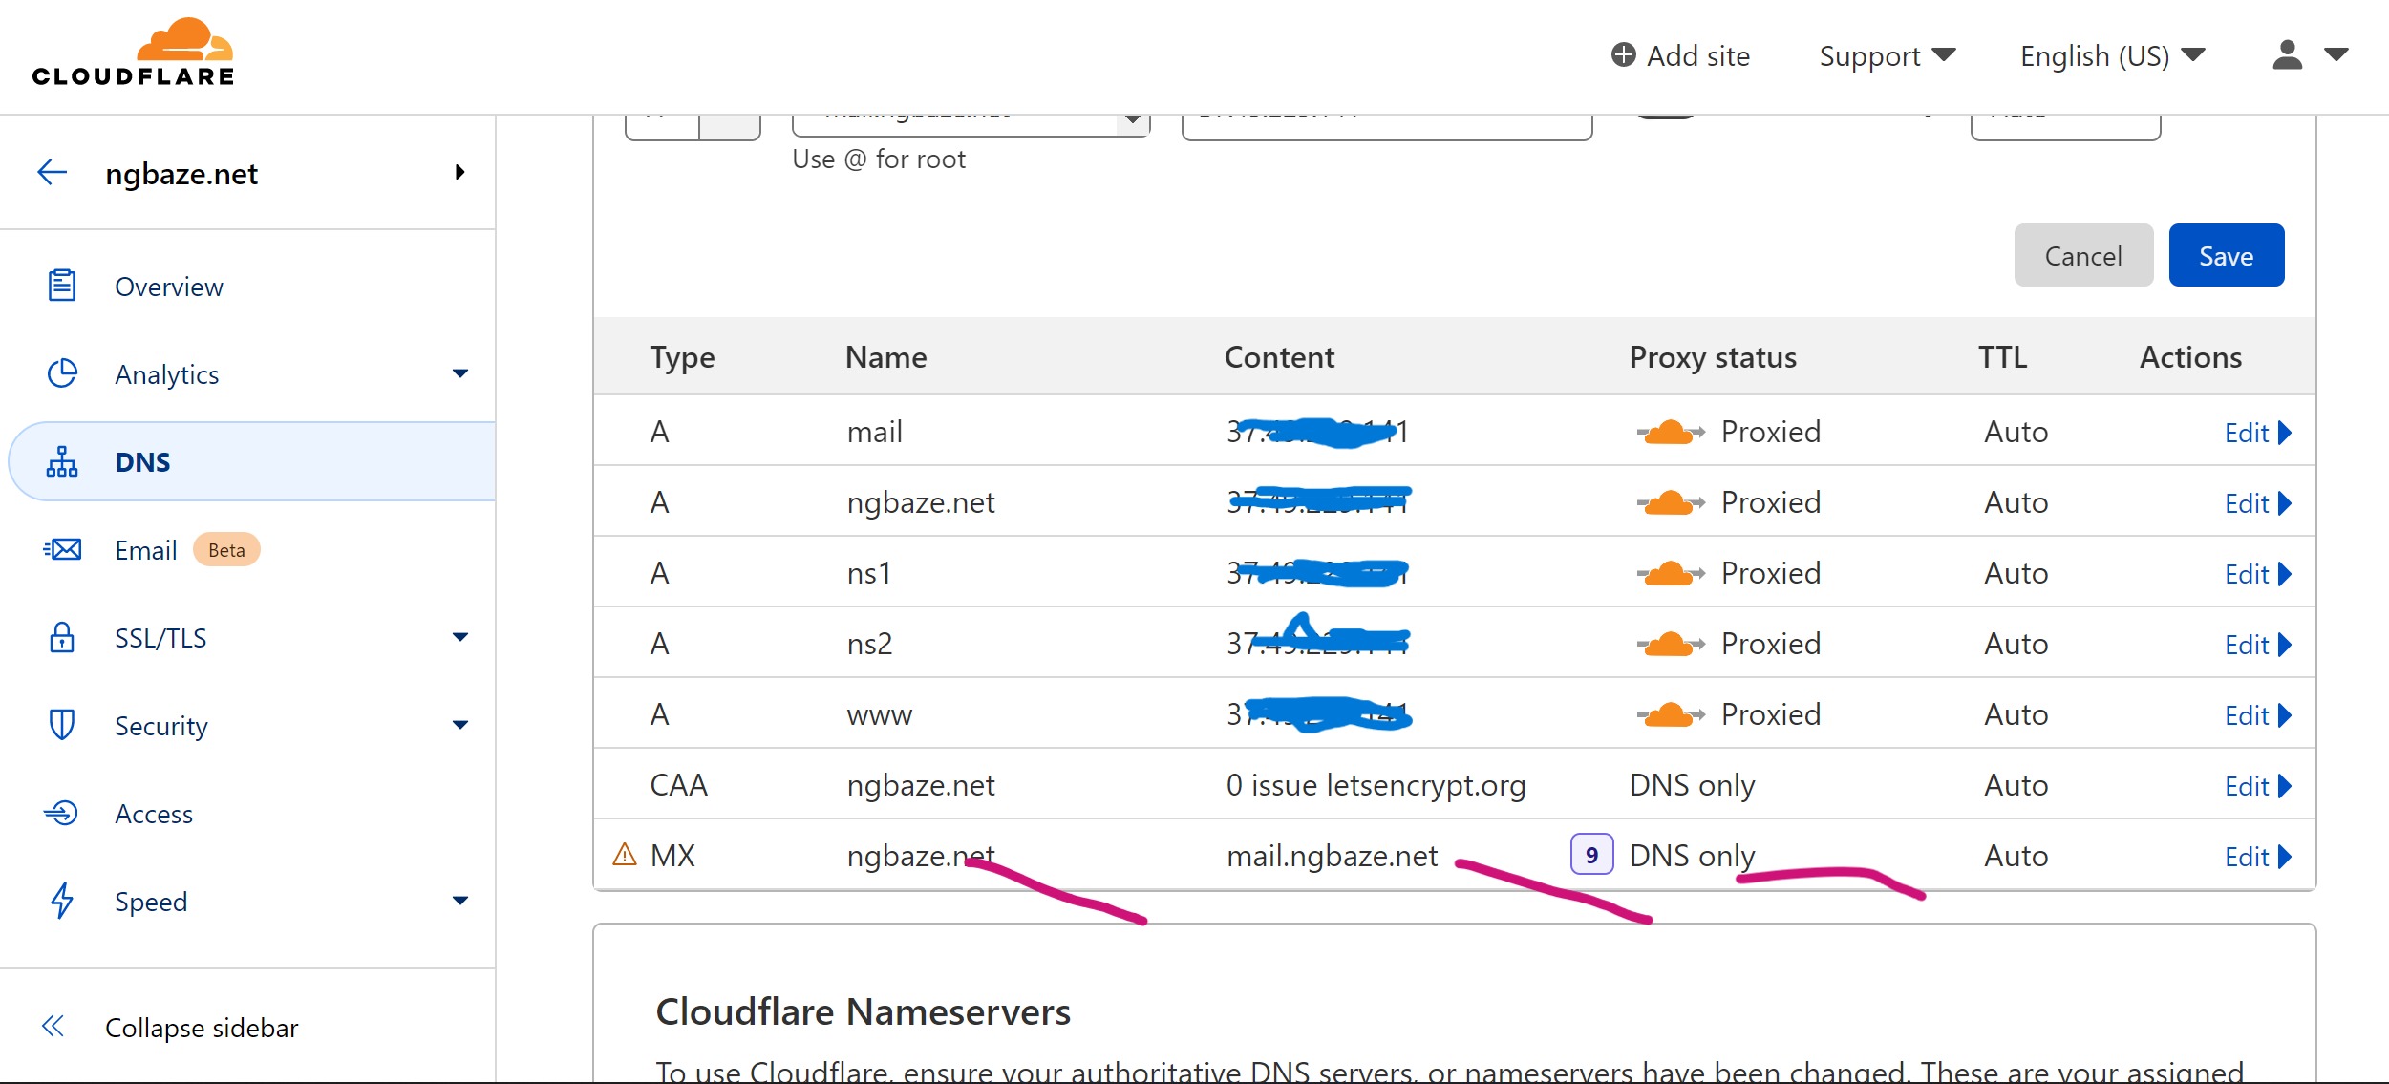The image size is (2389, 1084).
Task: Click the proxied cloud icon for www record
Action: (1670, 715)
